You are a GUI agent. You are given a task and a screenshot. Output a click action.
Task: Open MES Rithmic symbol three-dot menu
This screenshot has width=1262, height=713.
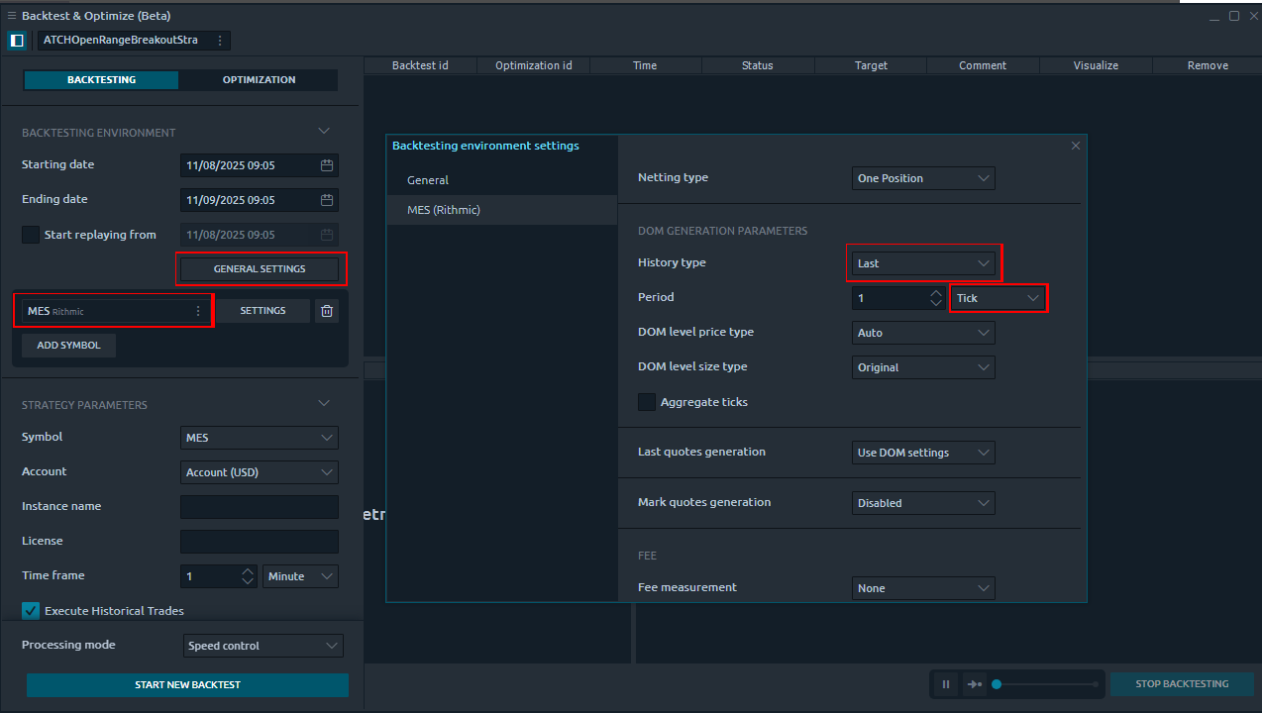[198, 311]
